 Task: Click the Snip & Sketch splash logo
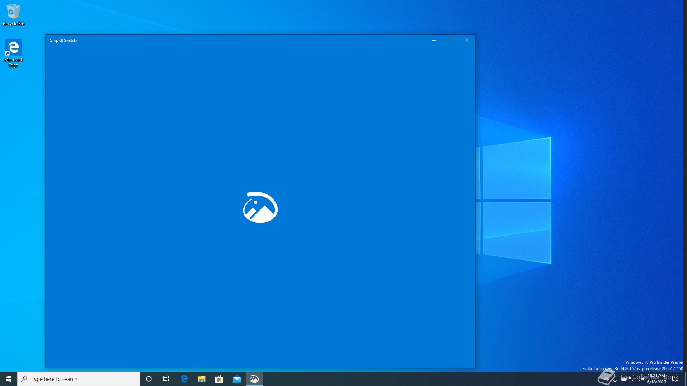click(260, 207)
